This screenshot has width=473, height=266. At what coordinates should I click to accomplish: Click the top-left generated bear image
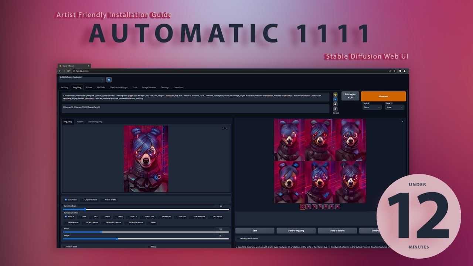pos(289,140)
